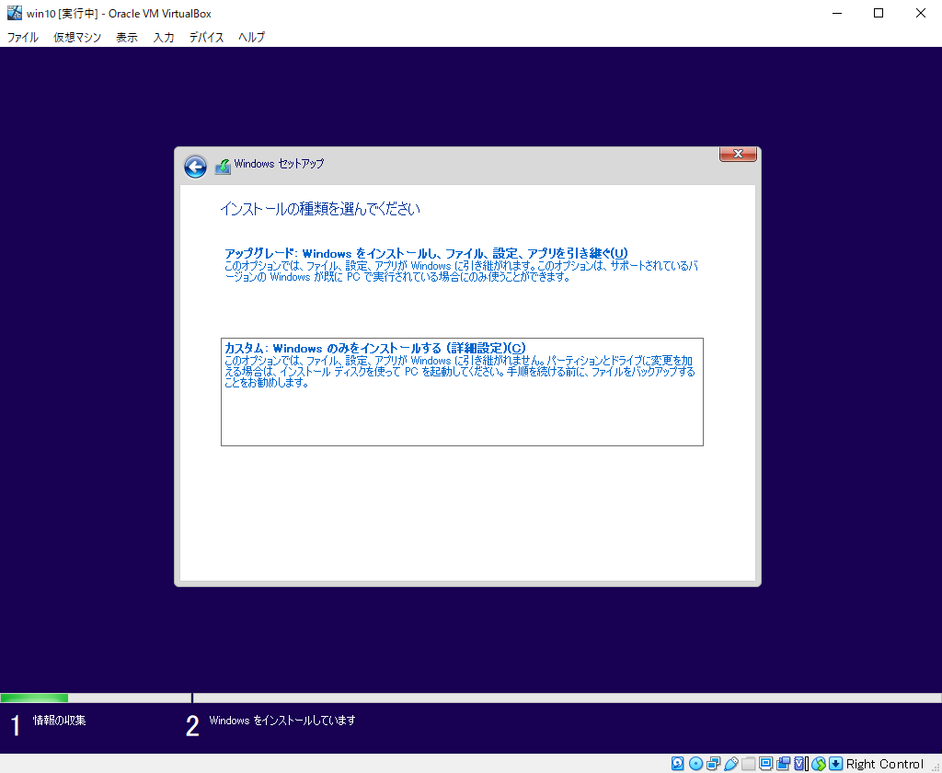Screen dimensions: 942x773
Task: Click the network adapter status icon
Action: tap(713, 763)
